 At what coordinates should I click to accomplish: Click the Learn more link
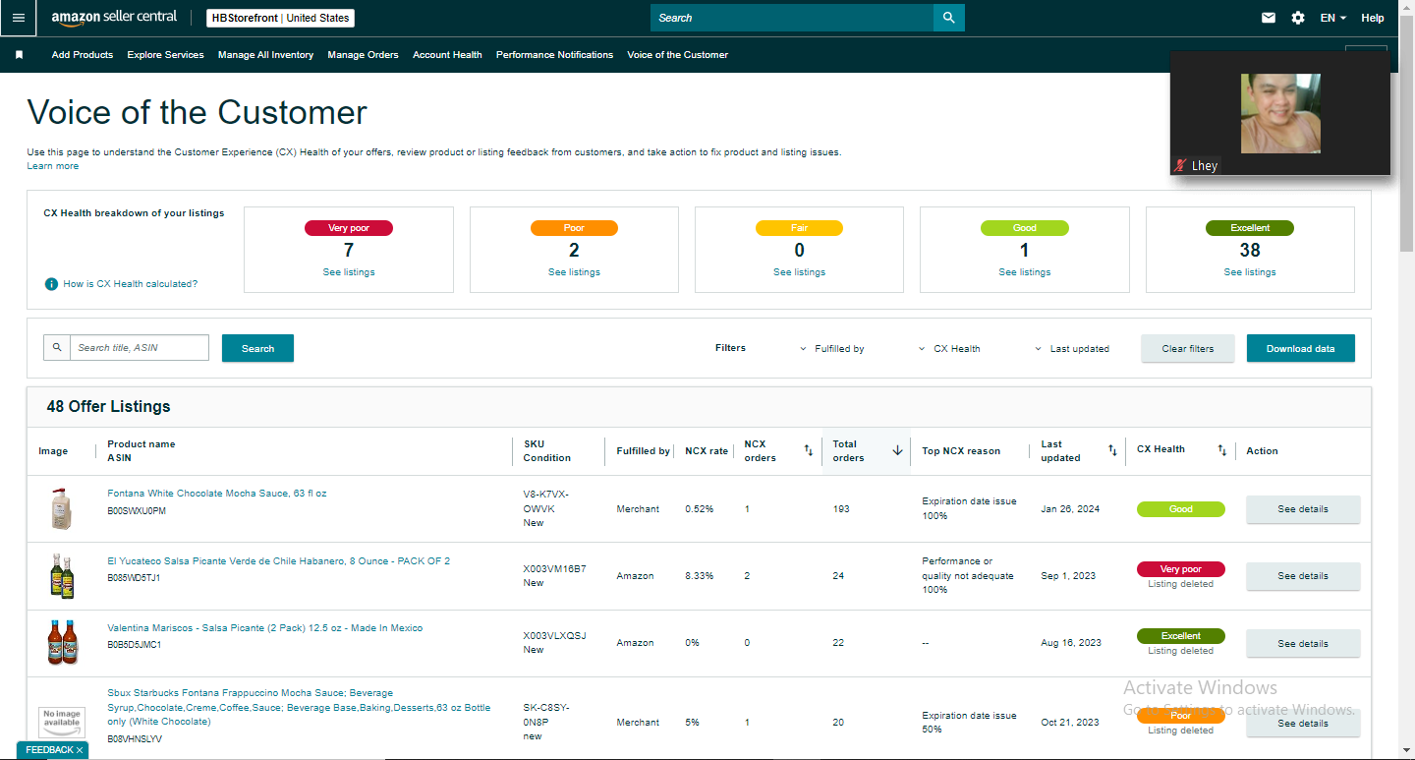click(x=53, y=166)
